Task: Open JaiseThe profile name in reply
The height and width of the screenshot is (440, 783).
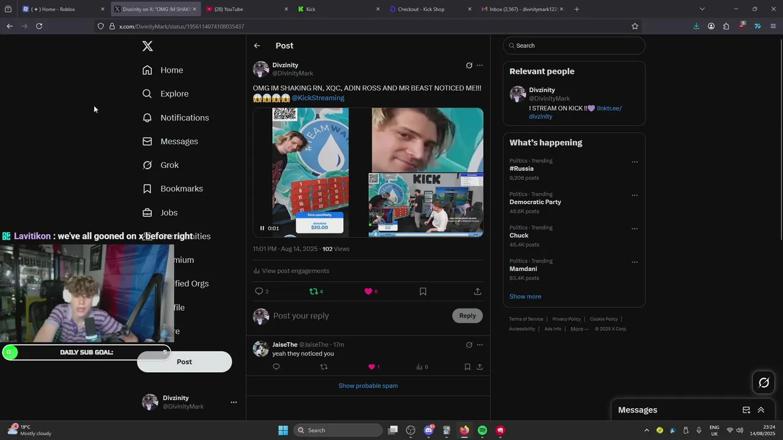Action: click(285, 345)
